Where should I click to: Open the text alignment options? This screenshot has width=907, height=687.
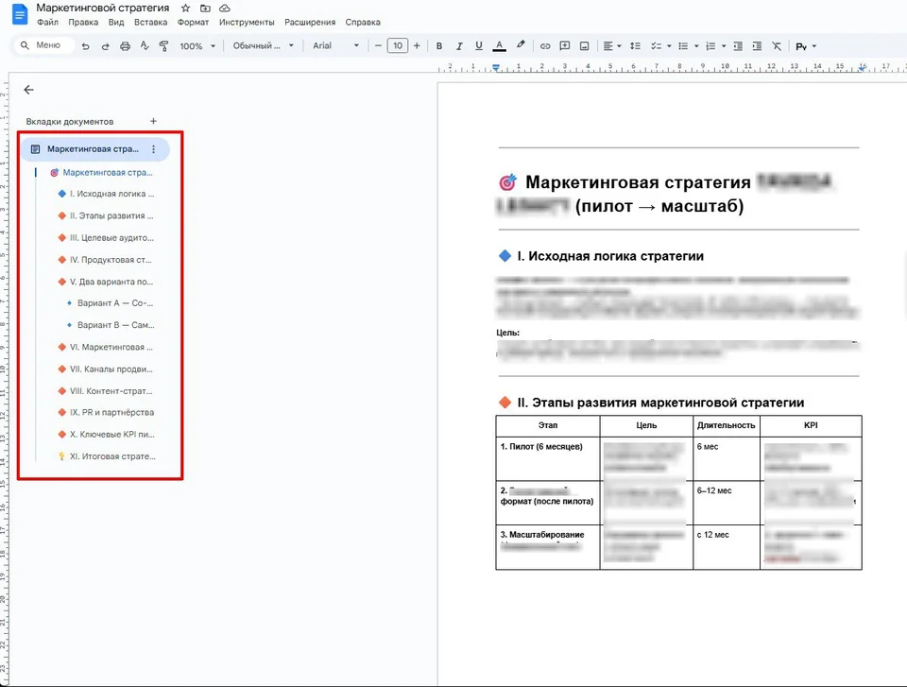tap(612, 45)
